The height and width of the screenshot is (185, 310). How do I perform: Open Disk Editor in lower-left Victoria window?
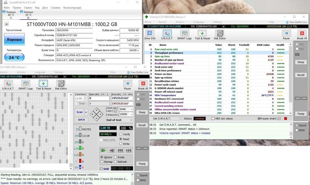pyautogui.click(x=61, y=85)
